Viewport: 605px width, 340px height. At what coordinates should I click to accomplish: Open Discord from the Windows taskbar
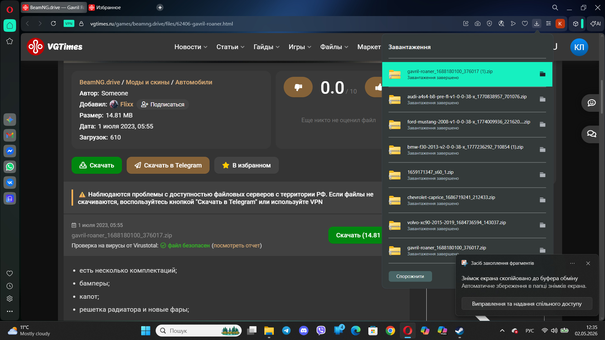pos(303,331)
